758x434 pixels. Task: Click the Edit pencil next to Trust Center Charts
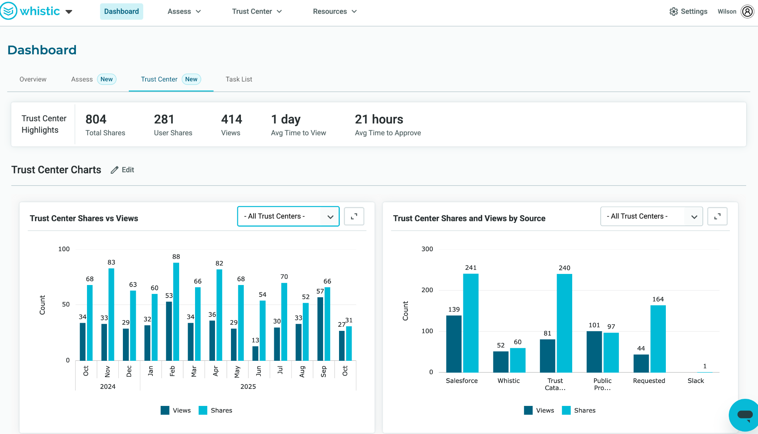115,170
